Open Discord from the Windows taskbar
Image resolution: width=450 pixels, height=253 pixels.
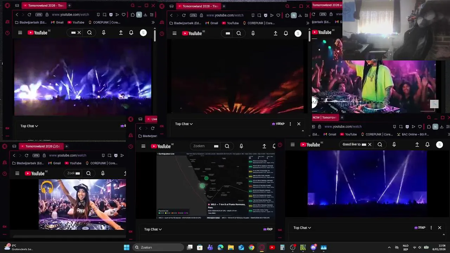click(x=313, y=247)
